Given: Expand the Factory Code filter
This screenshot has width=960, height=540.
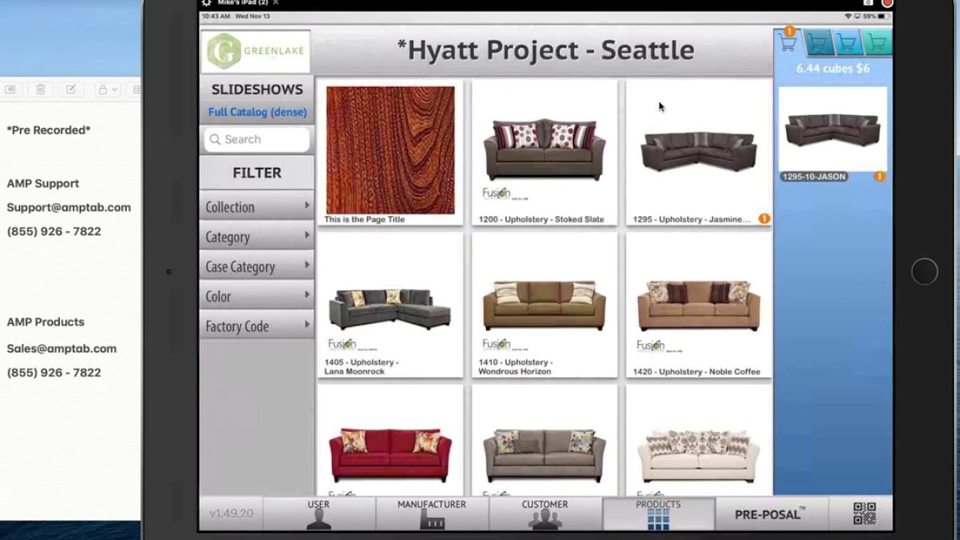Looking at the screenshot, I should [x=256, y=326].
